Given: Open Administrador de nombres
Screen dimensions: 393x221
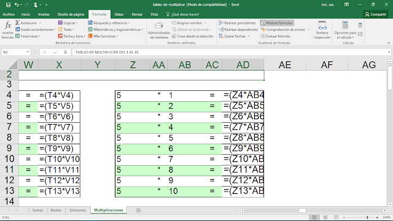Looking at the screenshot, I should 159,30.
